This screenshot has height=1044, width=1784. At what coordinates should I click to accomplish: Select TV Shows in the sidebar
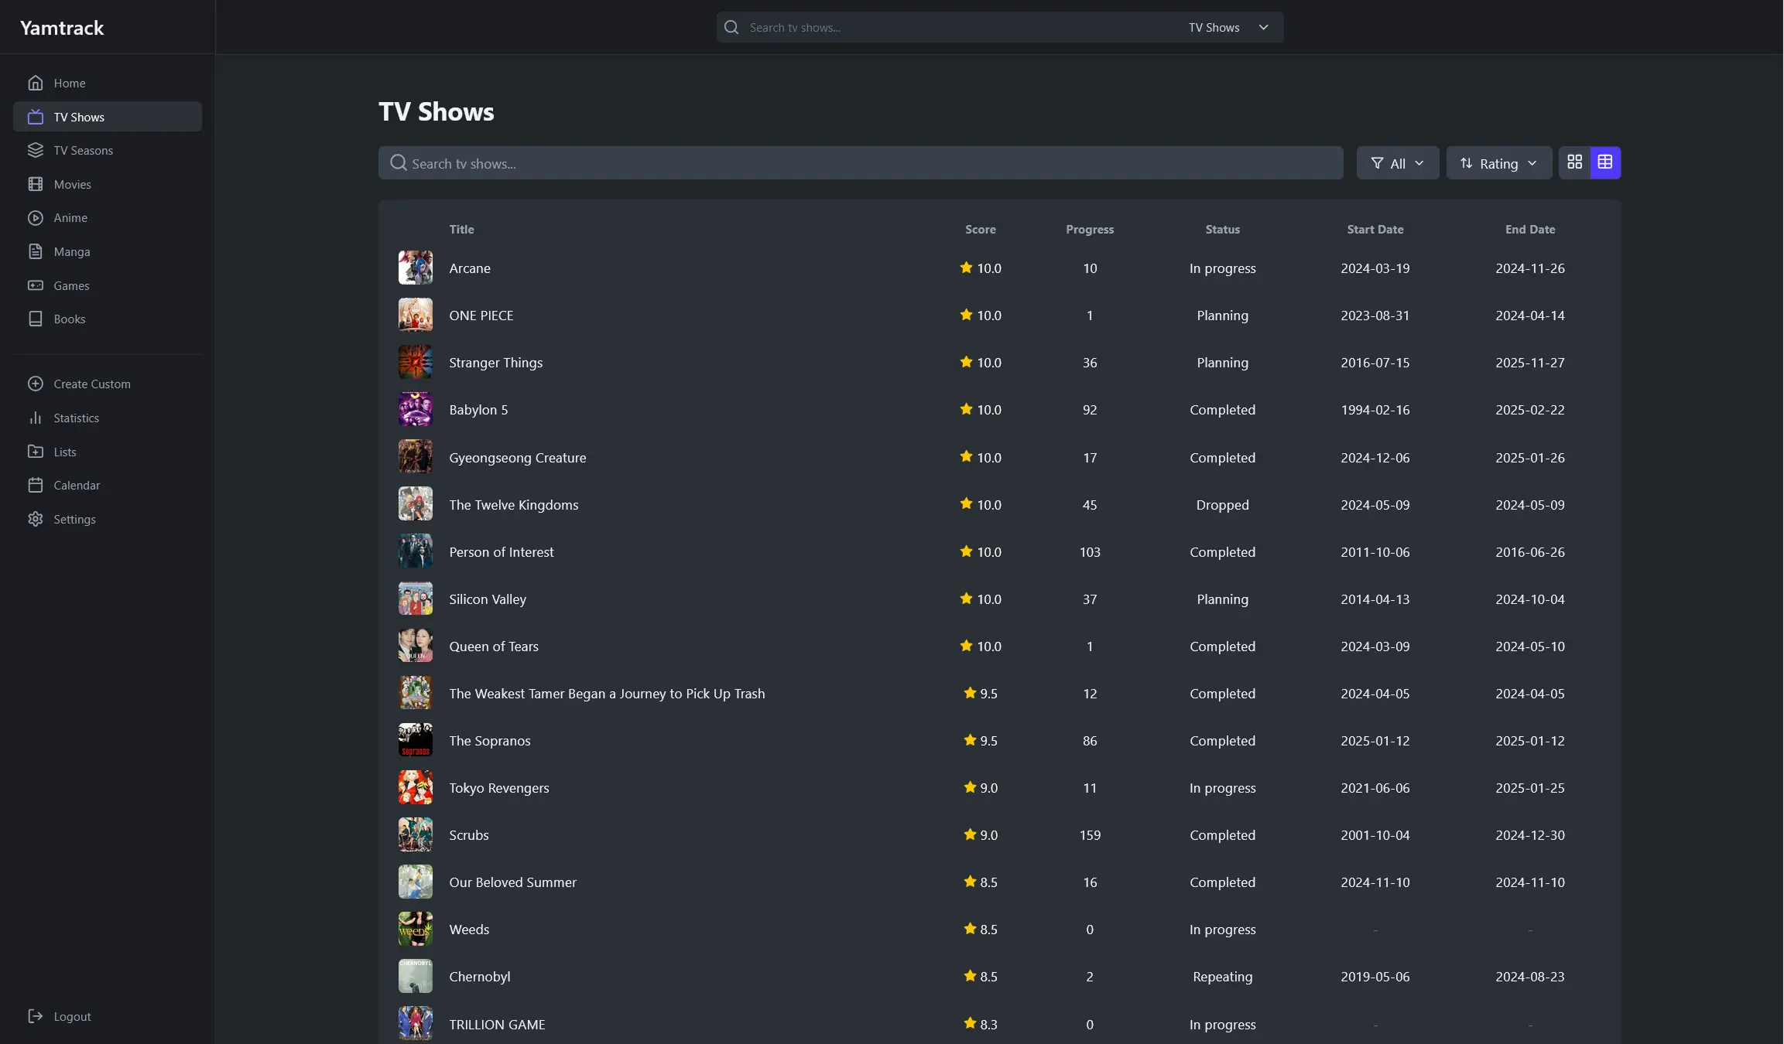click(x=78, y=117)
